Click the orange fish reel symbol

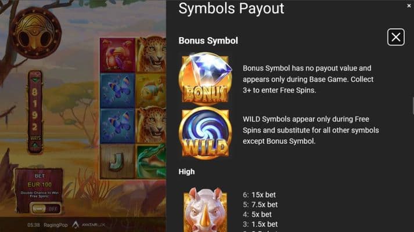pos(151,90)
